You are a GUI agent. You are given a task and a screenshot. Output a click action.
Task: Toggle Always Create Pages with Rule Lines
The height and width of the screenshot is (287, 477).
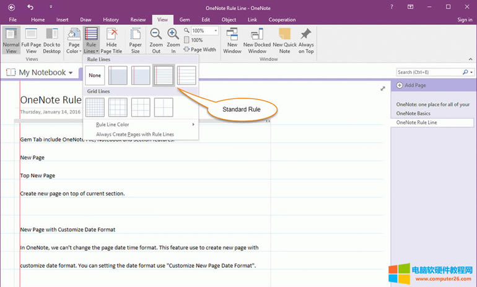pyautogui.click(x=134, y=134)
